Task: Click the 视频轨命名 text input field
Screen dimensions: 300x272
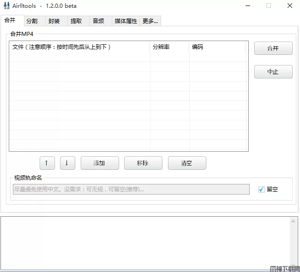Action: [x=131, y=189]
